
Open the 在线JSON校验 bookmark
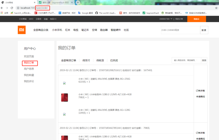196,13
